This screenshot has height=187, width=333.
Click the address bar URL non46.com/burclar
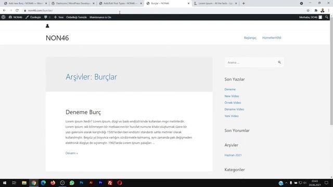41,10
